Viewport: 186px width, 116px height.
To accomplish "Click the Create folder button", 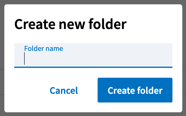I will pos(135,90).
